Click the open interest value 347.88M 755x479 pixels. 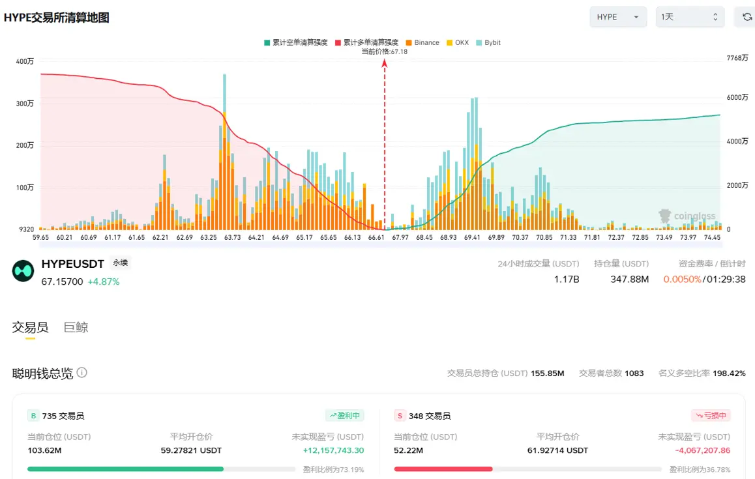629,279
